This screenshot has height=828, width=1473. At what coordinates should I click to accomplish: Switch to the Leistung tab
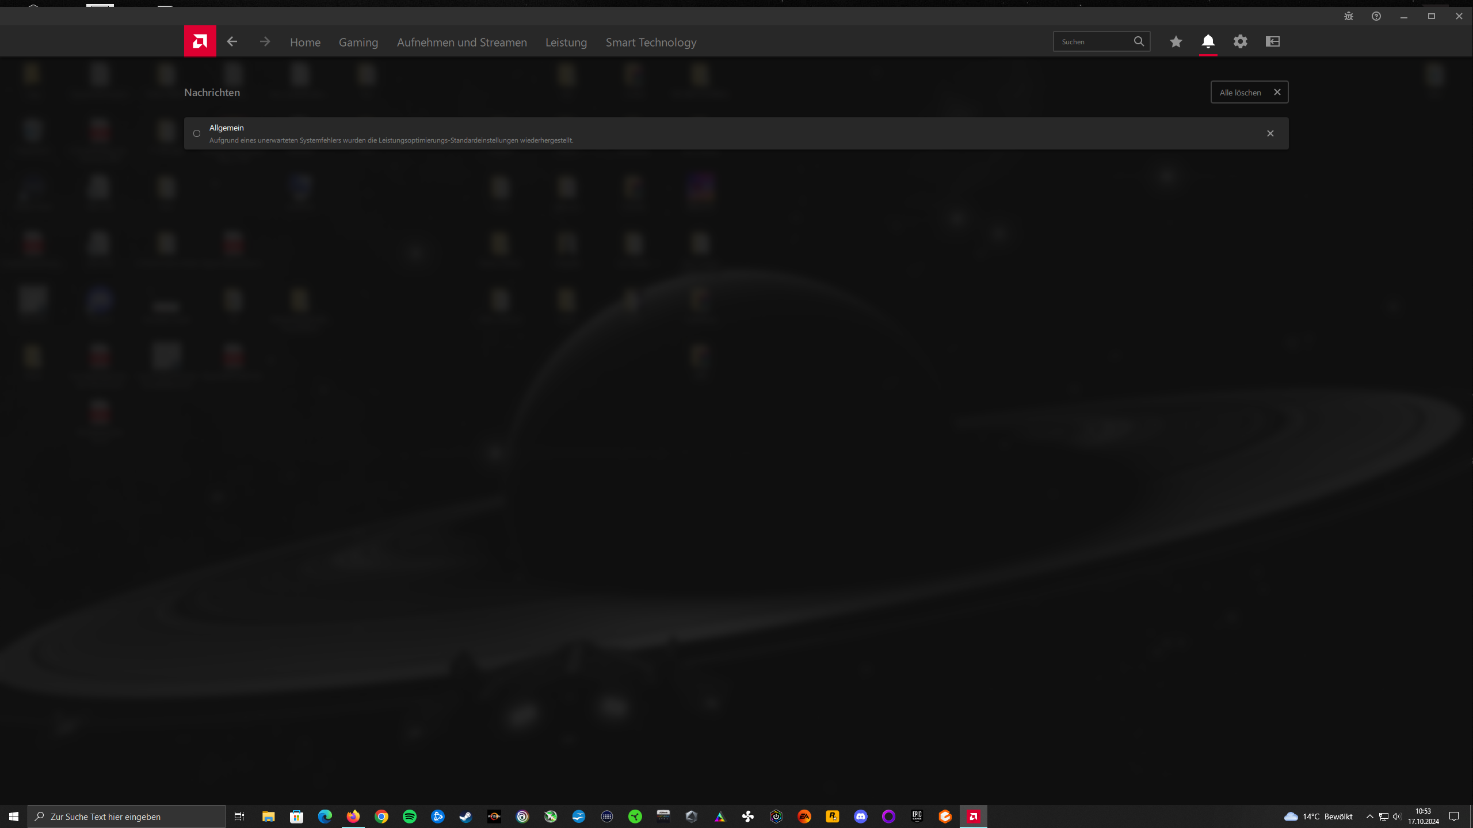pos(566,42)
